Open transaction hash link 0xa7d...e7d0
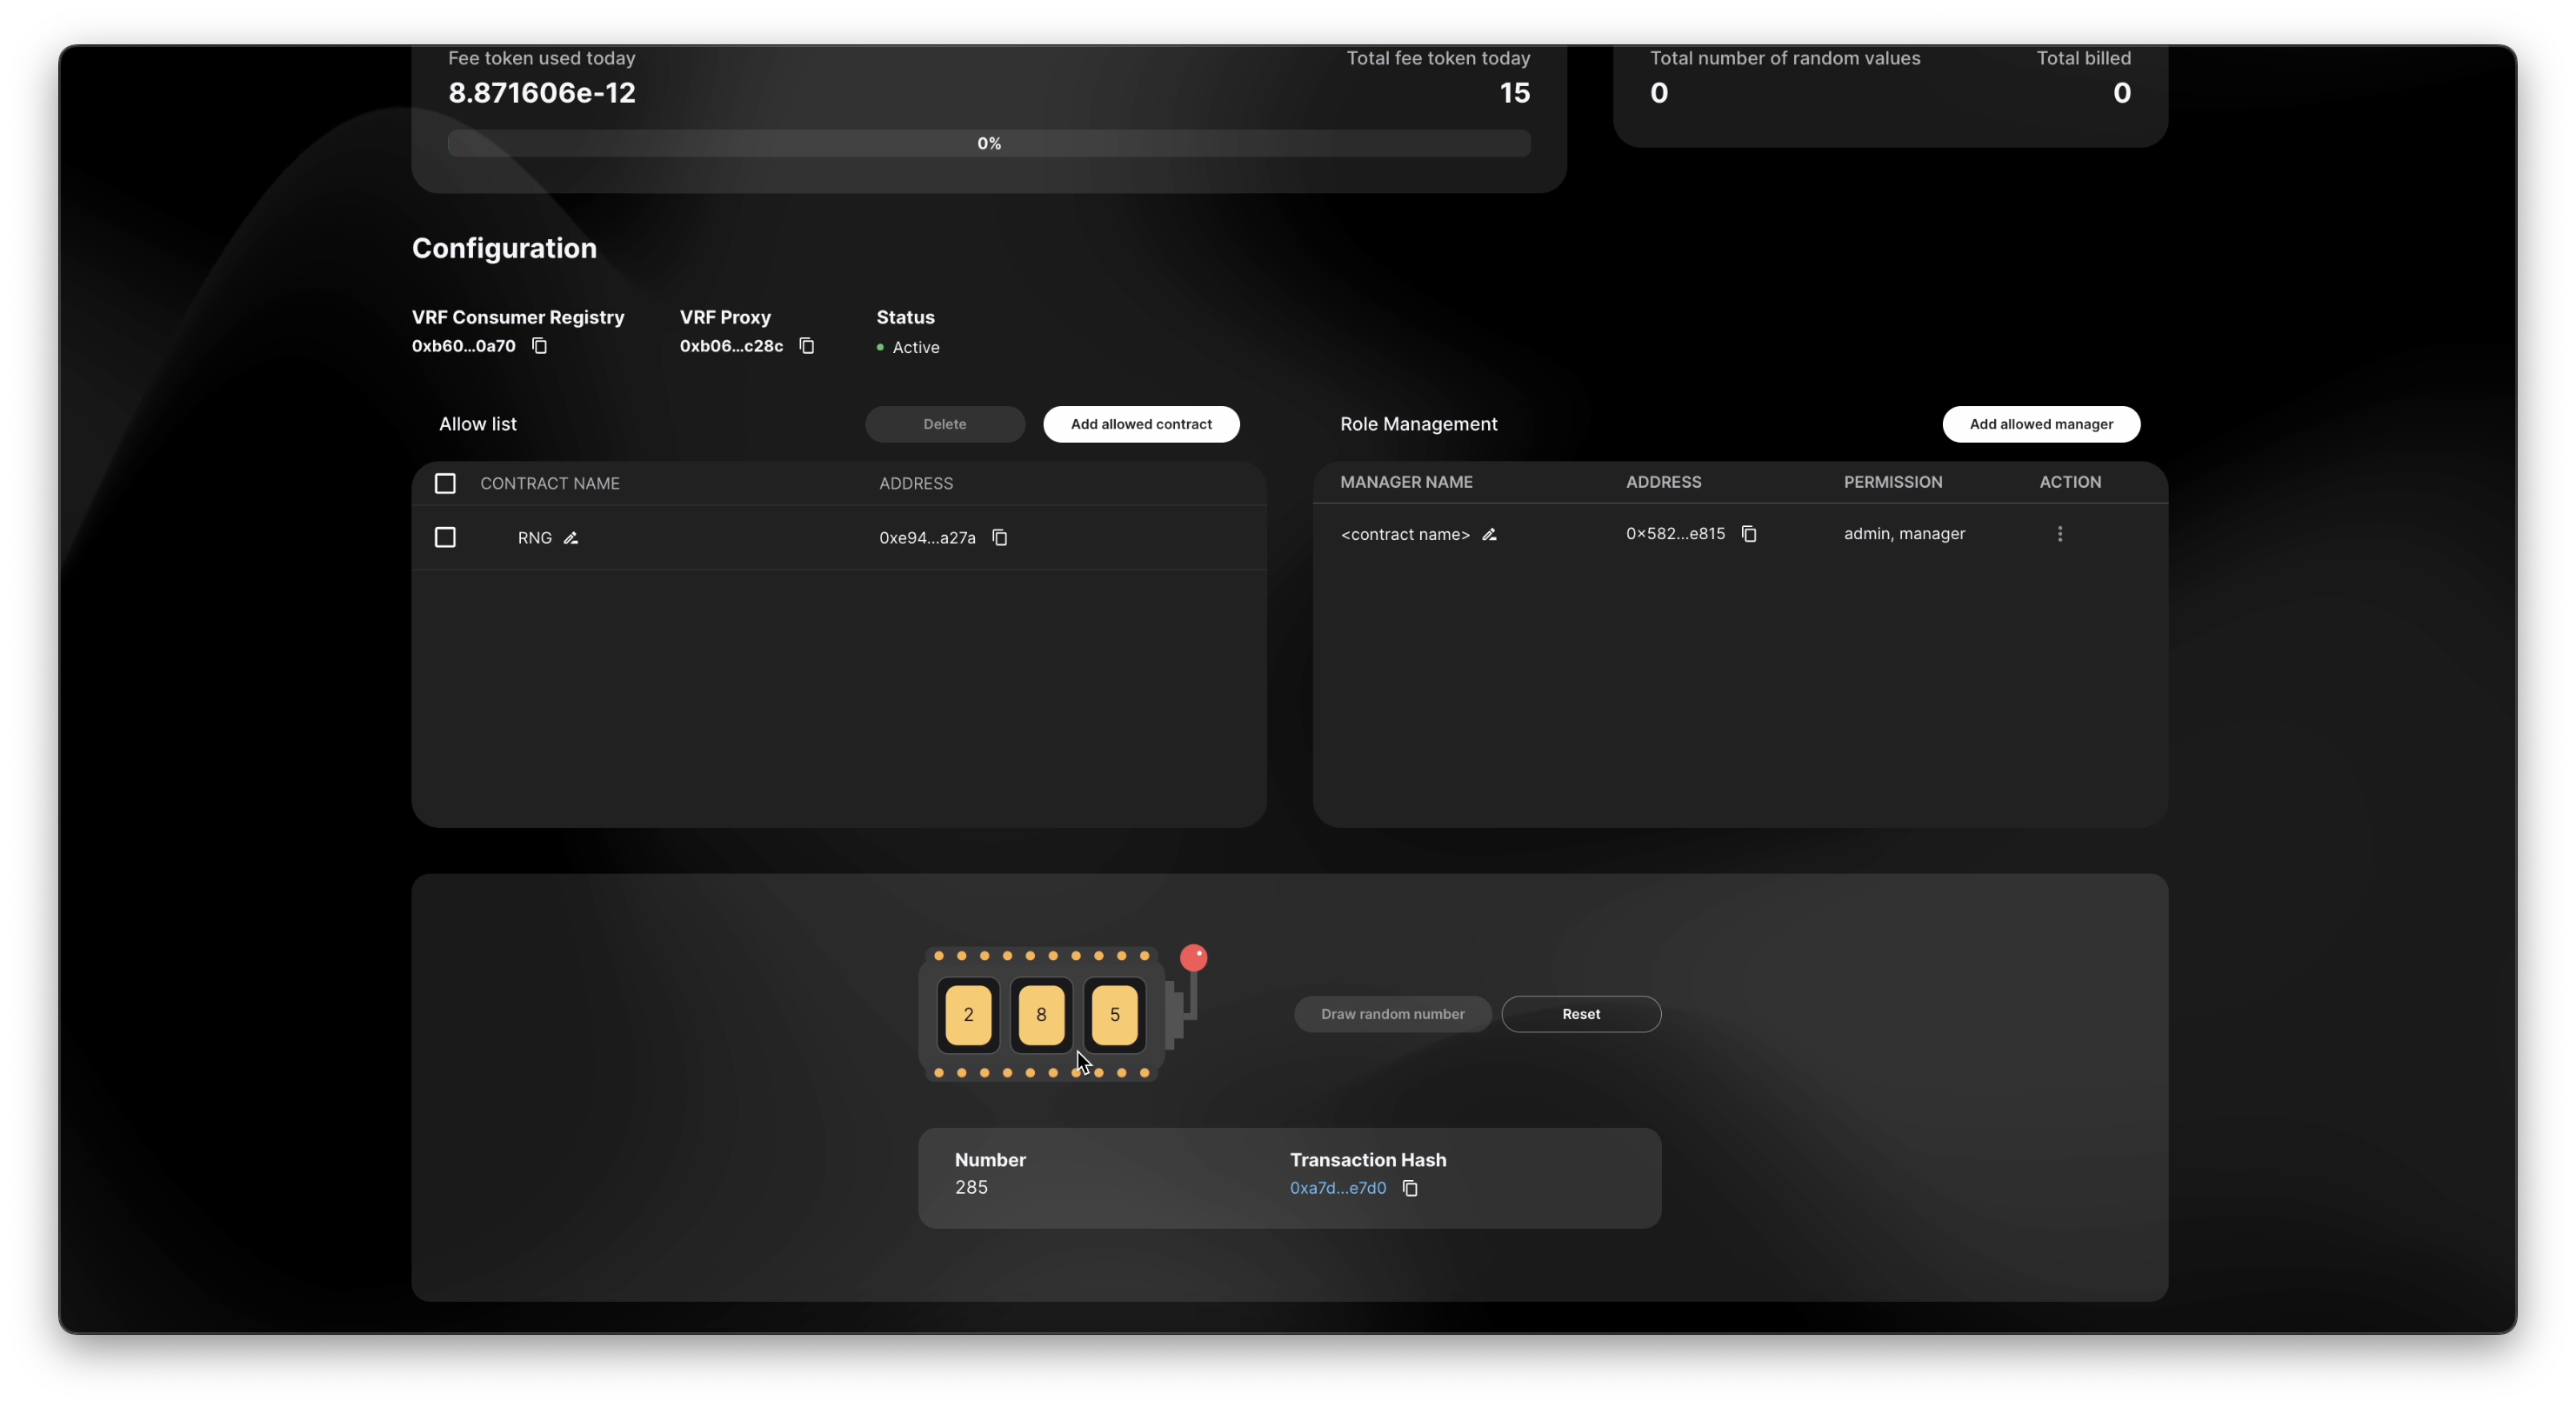Screen dimensions: 2576x1407 [1337, 1188]
